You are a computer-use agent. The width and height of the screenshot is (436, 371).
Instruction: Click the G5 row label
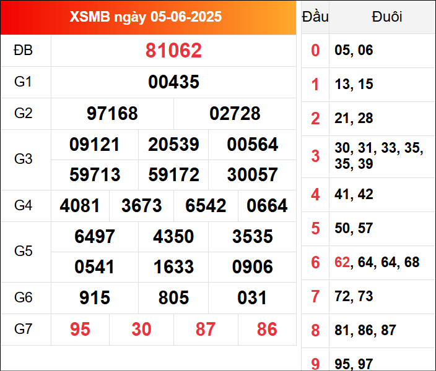(24, 251)
